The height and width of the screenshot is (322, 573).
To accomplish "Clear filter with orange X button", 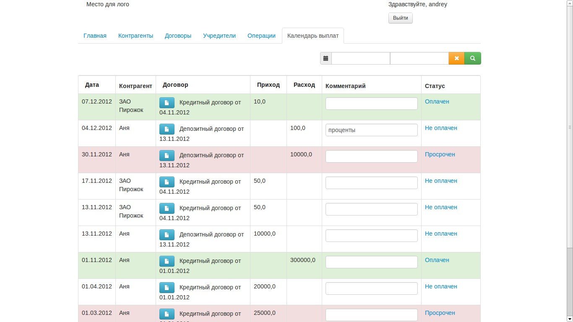I will pyautogui.click(x=457, y=58).
